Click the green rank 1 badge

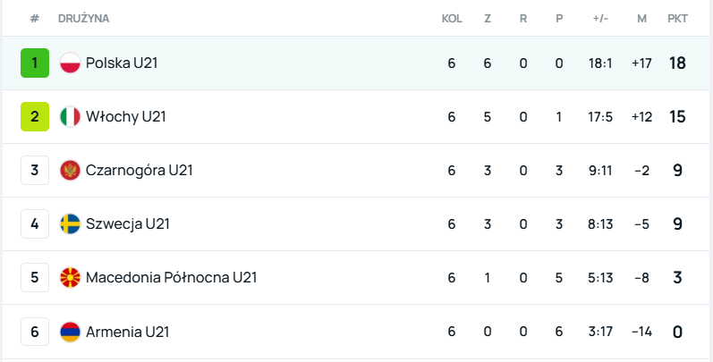(34, 63)
